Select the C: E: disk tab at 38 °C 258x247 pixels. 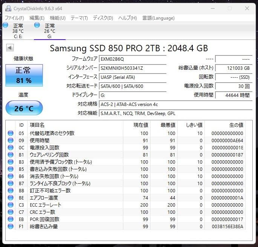(x=18, y=31)
